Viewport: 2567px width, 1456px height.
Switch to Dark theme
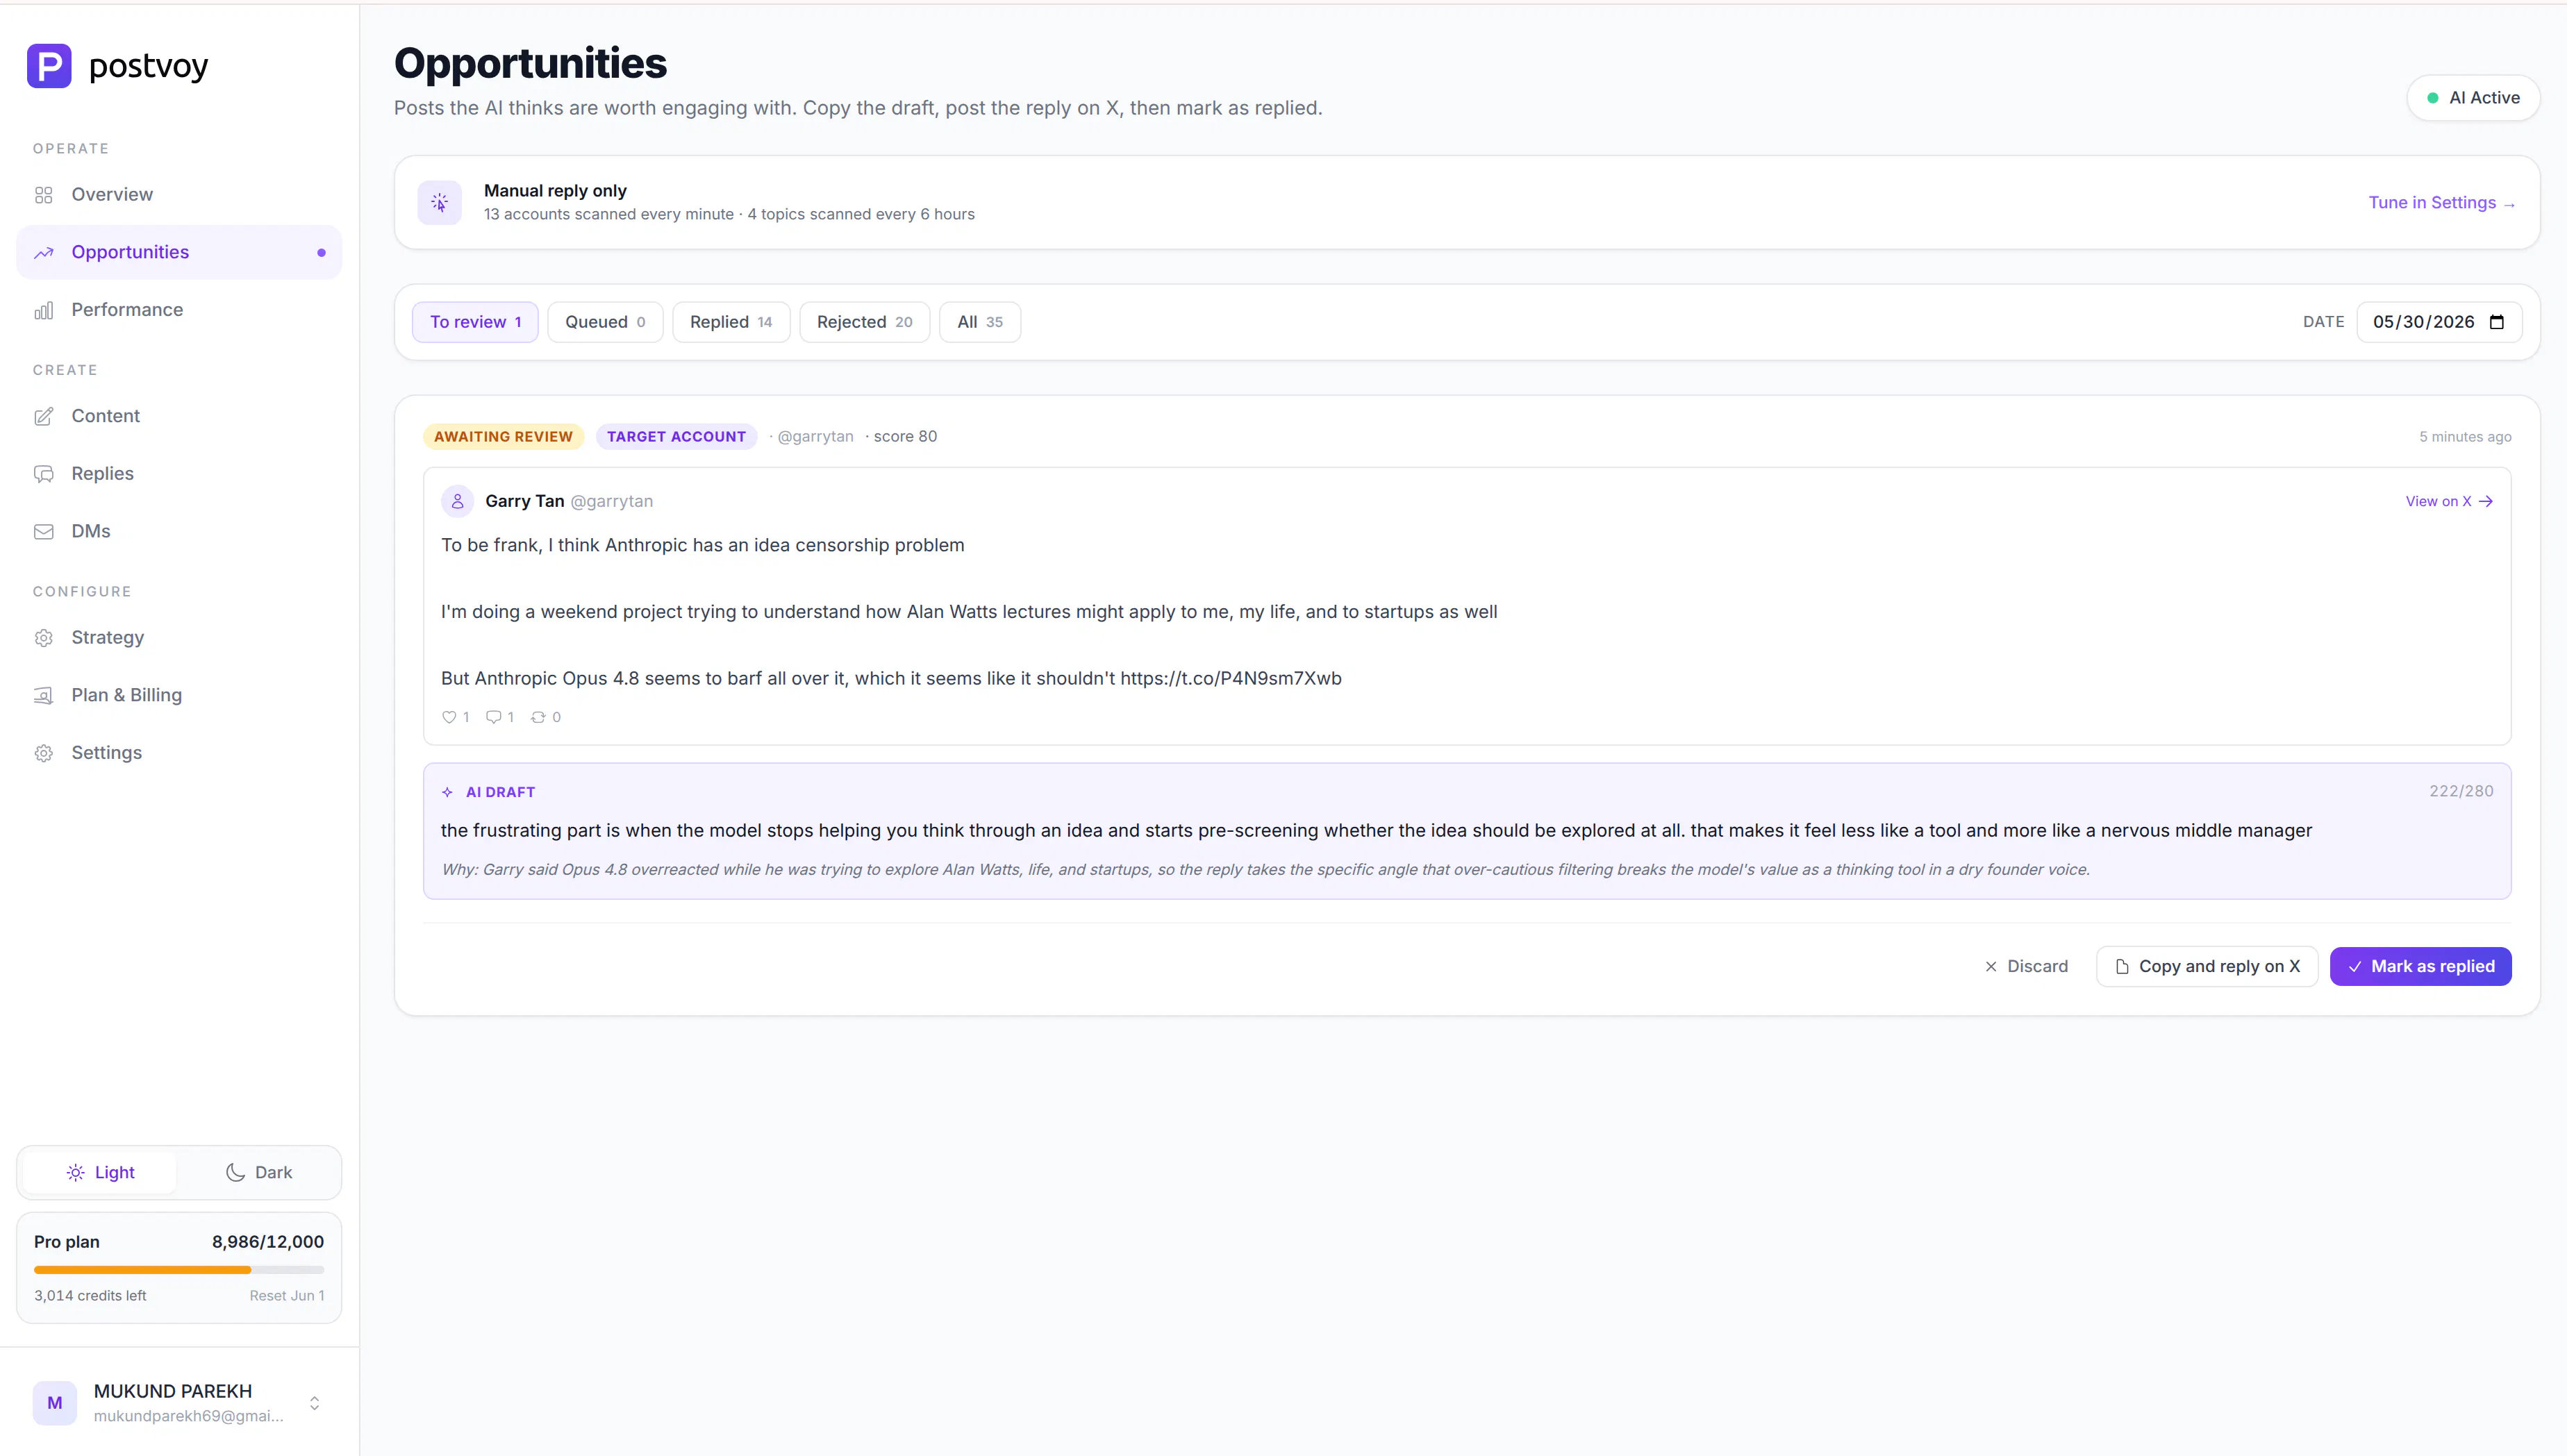[259, 1173]
